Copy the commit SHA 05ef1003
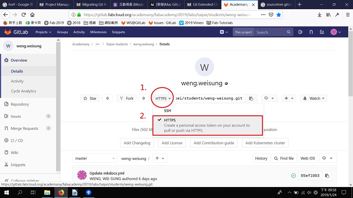The height and width of the screenshot is (198, 353). [x=327, y=176]
